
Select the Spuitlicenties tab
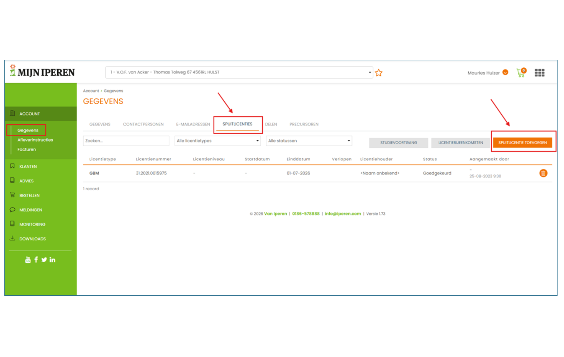237,124
